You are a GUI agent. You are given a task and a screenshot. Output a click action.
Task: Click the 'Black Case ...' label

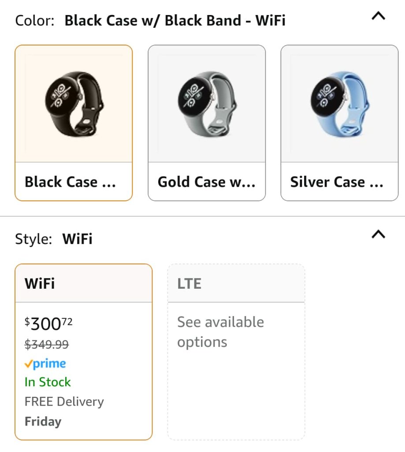(x=71, y=182)
